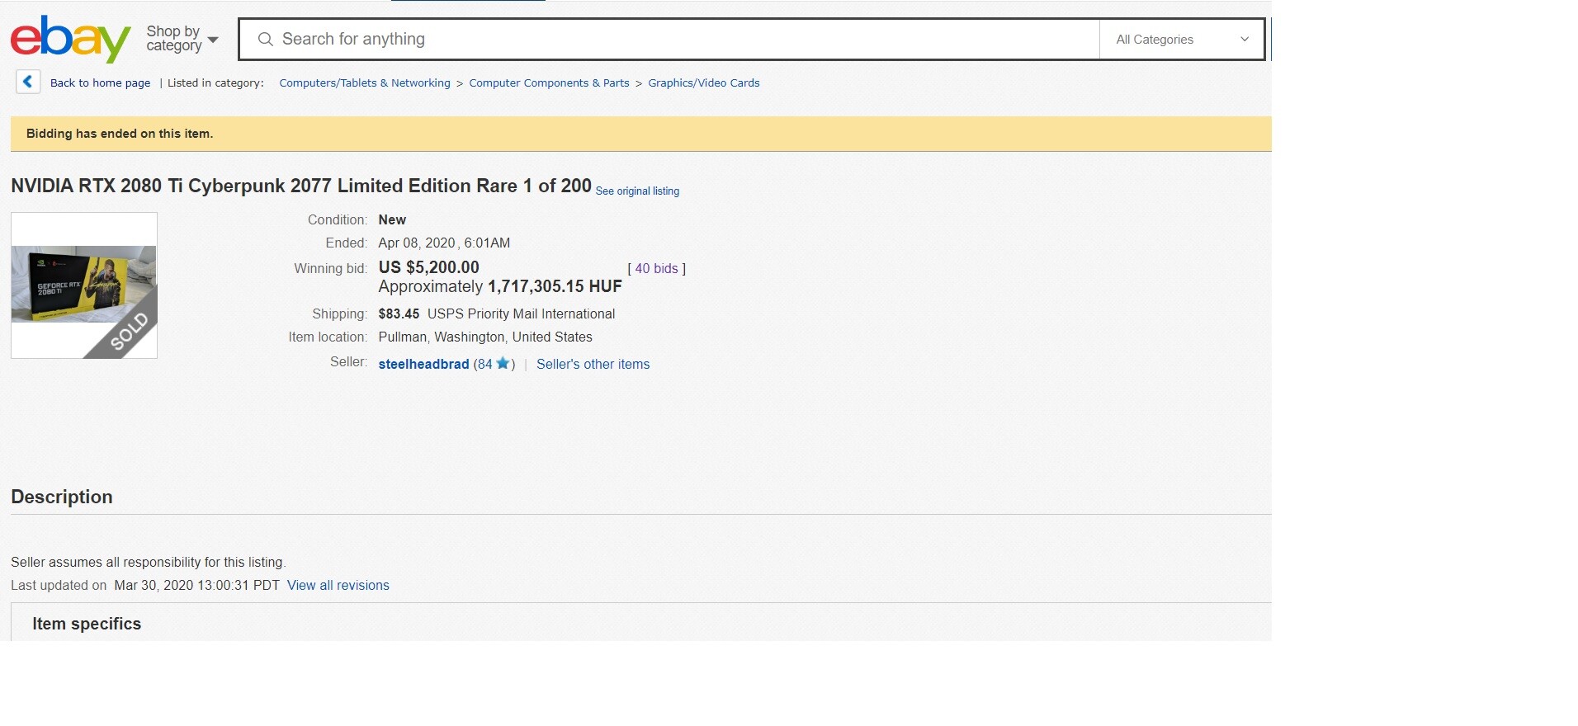View the 40 bids history
Screen dimensions: 1578x726
point(656,269)
